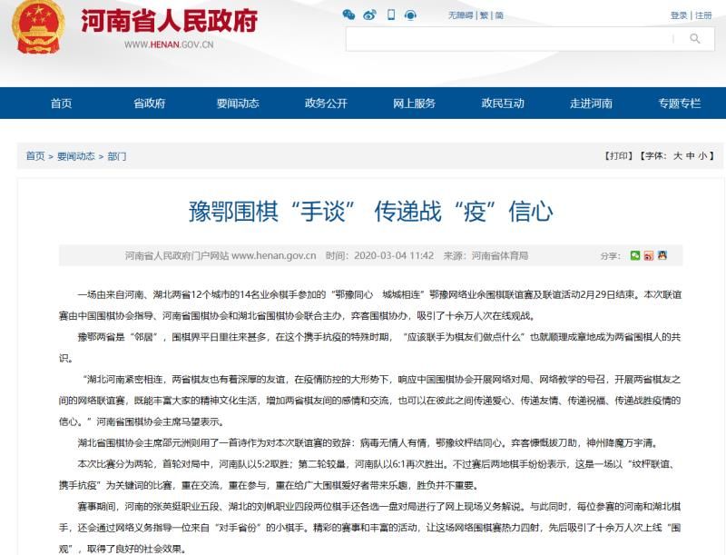Set font size to 大 (large)
This screenshot has width=726, height=555.
click(x=677, y=156)
